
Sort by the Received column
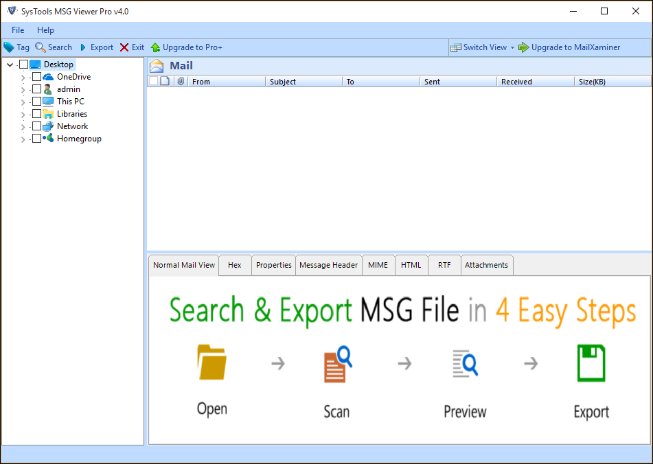536,82
